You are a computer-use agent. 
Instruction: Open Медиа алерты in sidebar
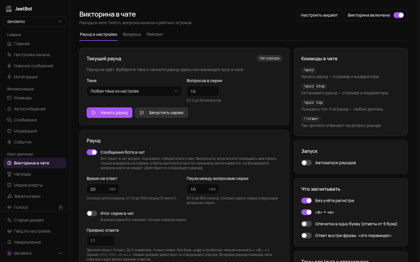click(x=35, y=185)
